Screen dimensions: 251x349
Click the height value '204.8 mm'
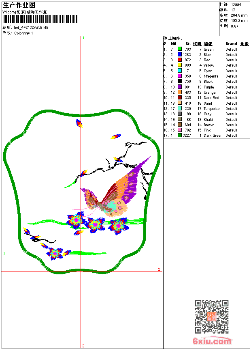point(239,15)
